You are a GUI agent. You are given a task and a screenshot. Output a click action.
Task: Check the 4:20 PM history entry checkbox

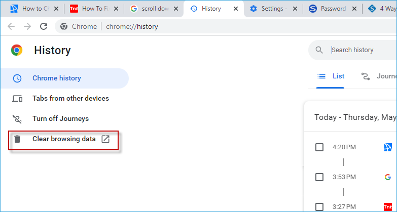(x=319, y=147)
